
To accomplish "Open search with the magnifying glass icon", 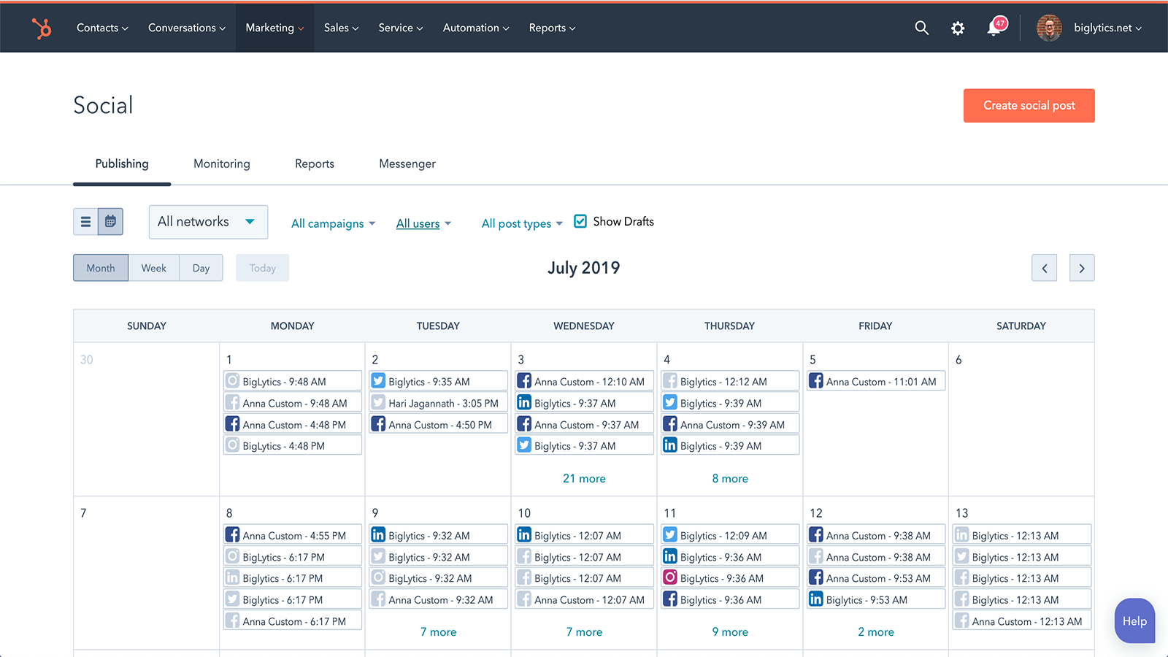I will click(921, 28).
